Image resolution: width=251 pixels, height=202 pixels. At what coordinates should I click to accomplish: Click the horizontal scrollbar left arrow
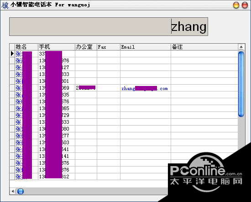coord(12,191)
